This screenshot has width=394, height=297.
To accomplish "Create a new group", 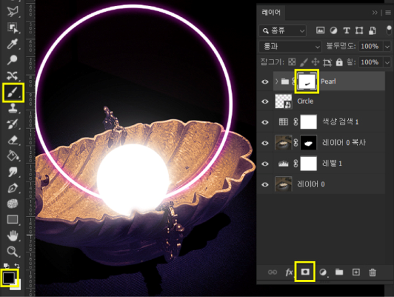I will 339,272.
